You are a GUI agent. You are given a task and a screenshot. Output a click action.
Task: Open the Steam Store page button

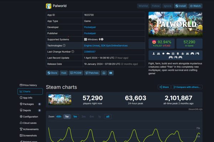pos(52,73)
